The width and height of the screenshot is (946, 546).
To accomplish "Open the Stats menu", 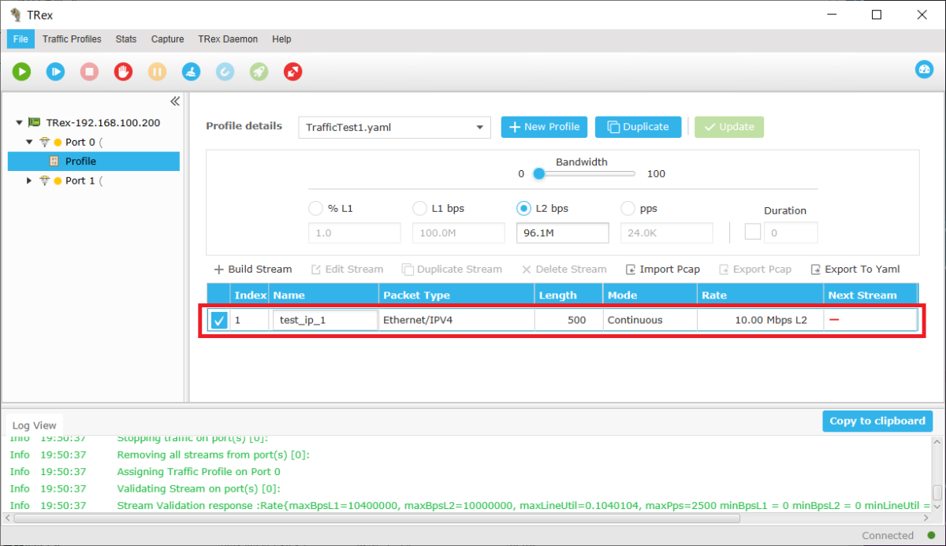I will tap(126, 39).
